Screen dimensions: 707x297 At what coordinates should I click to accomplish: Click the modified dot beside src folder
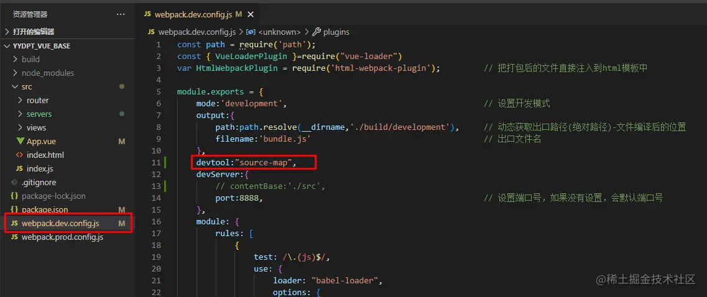(x=122, y=86)
